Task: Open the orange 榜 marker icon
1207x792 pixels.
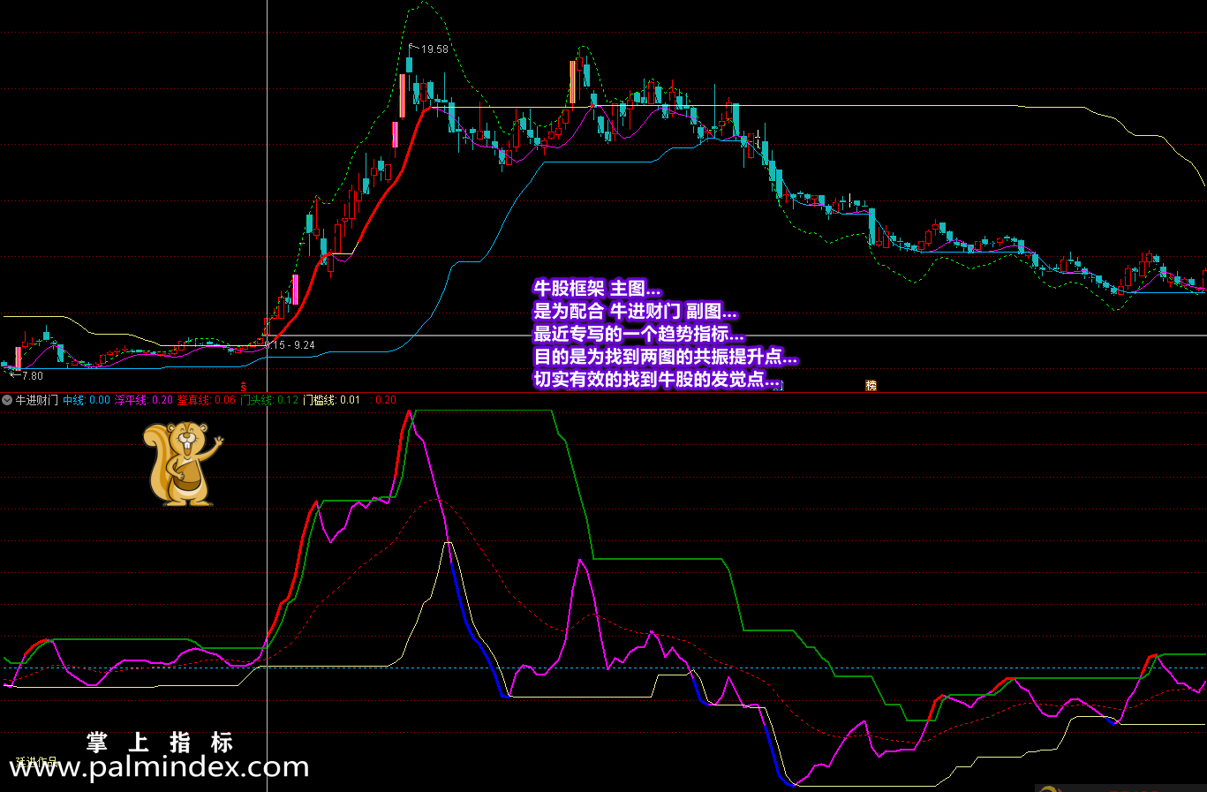Action: pos(871,385)
